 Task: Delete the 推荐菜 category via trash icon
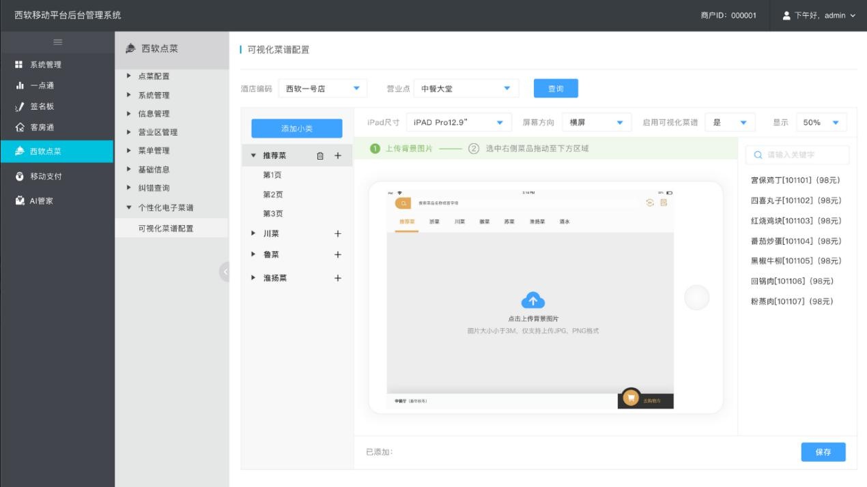click(320, 156)
